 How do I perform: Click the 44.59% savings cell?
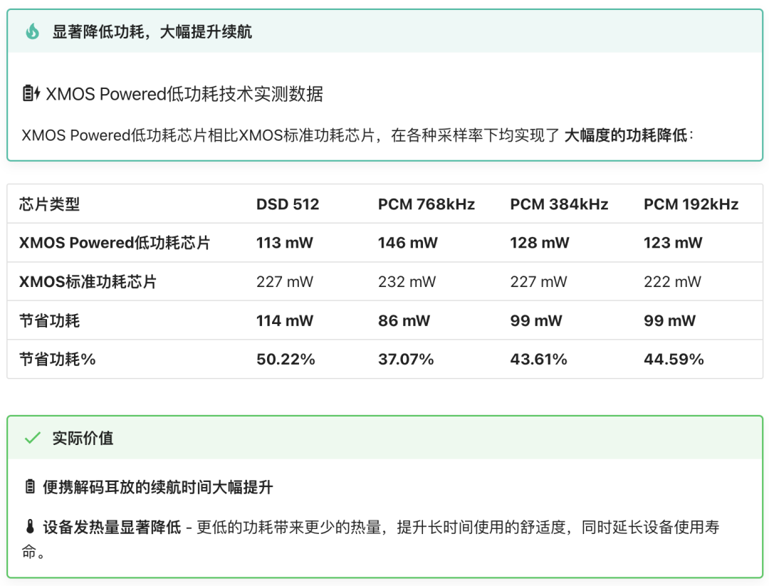674,360
